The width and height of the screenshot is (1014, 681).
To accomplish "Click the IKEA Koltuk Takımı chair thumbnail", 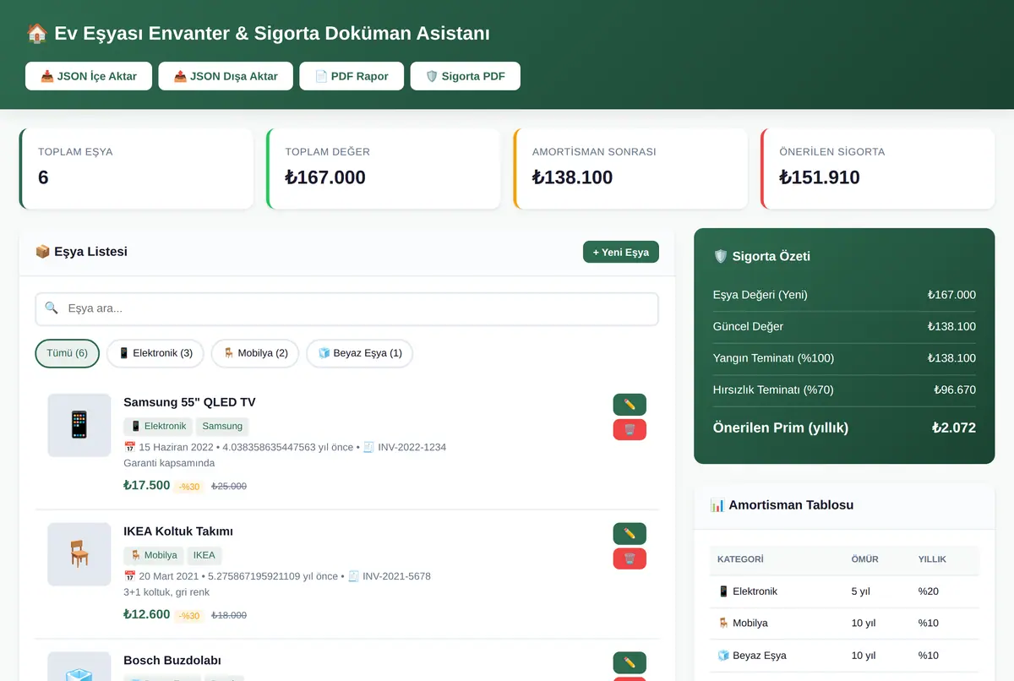I will coord(79,554).
